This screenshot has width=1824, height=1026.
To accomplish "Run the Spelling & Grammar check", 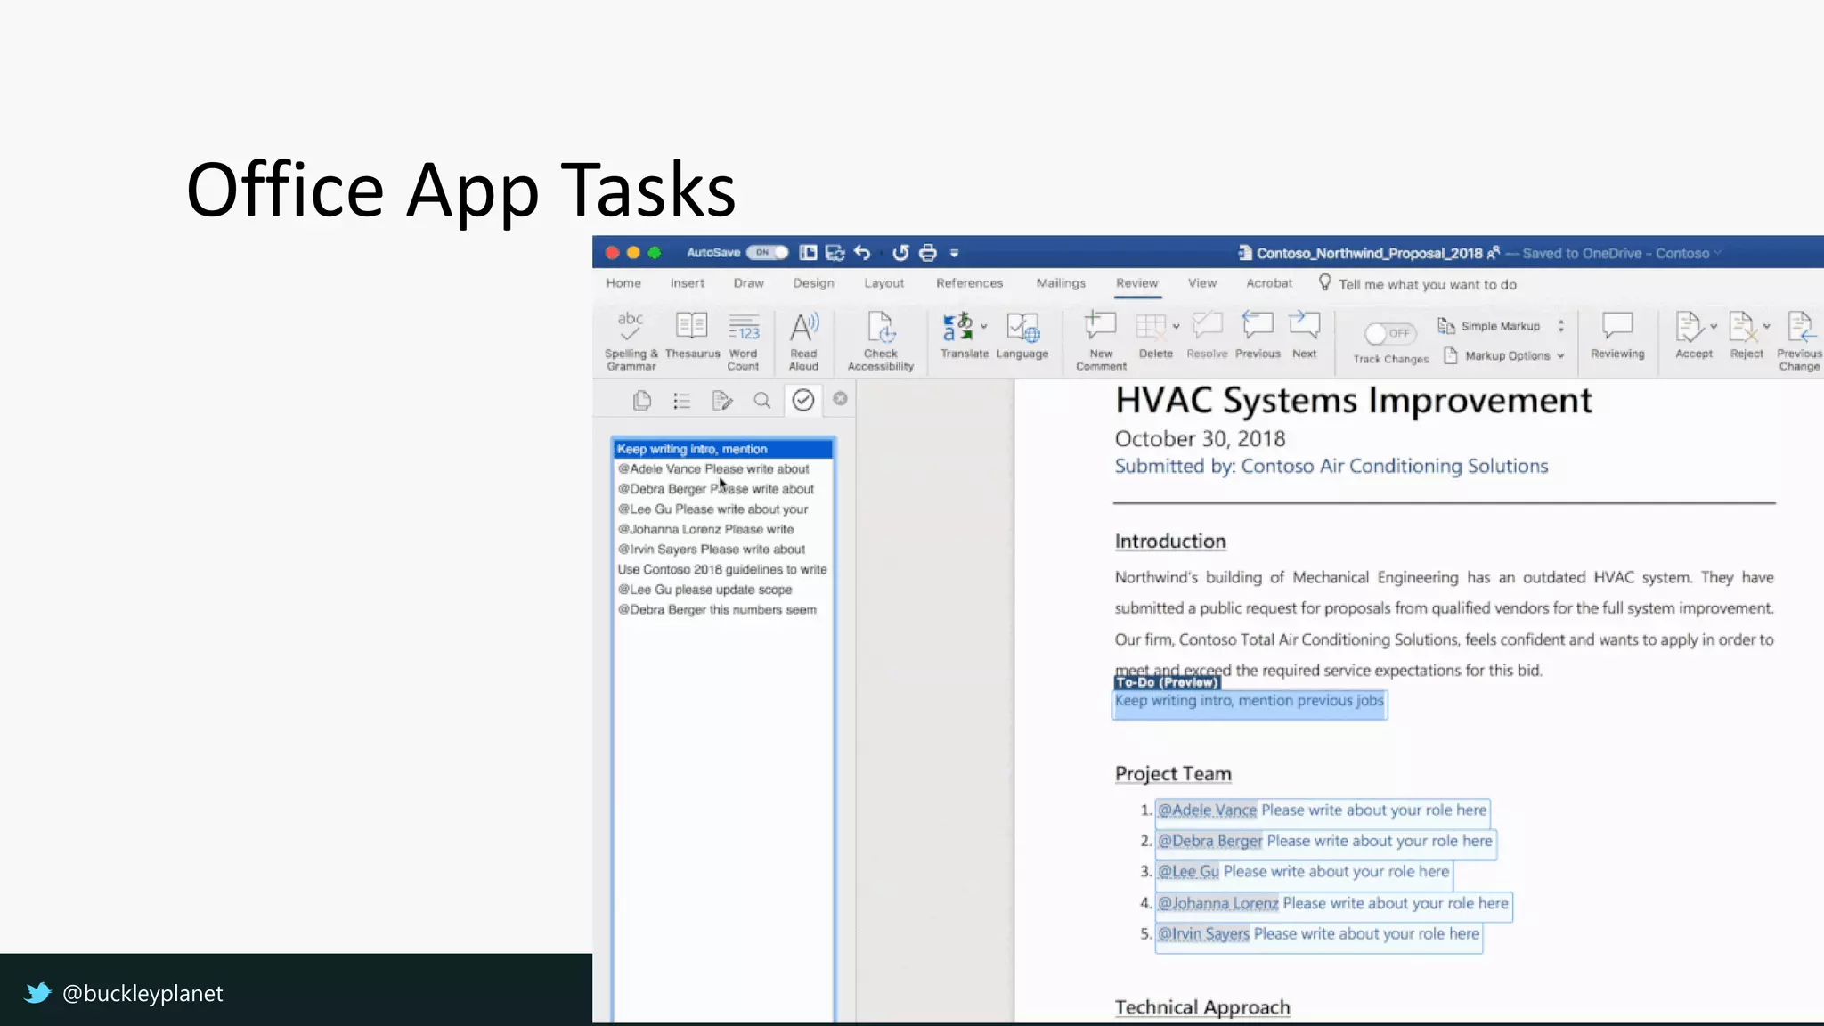I will (631, 340).
